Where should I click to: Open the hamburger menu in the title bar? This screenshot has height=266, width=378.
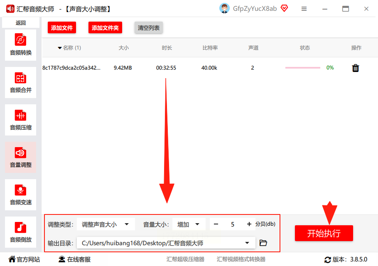click(304, 9)
